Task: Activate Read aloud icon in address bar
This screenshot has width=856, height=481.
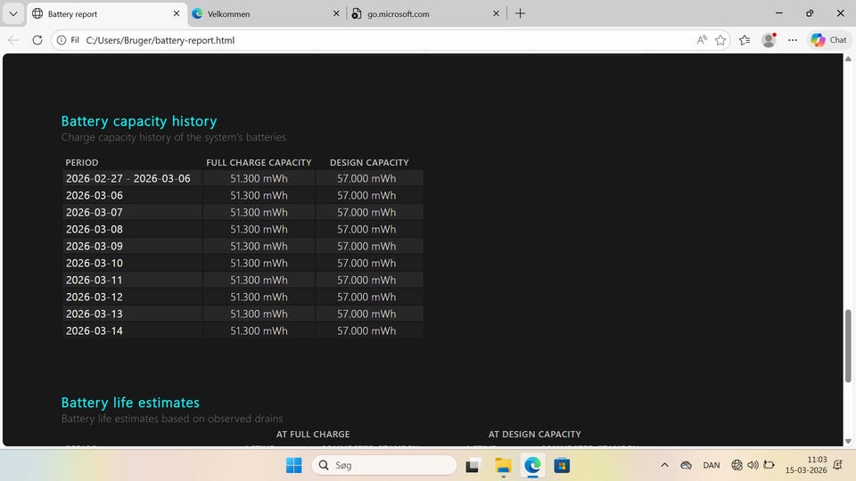Action: 702,40
